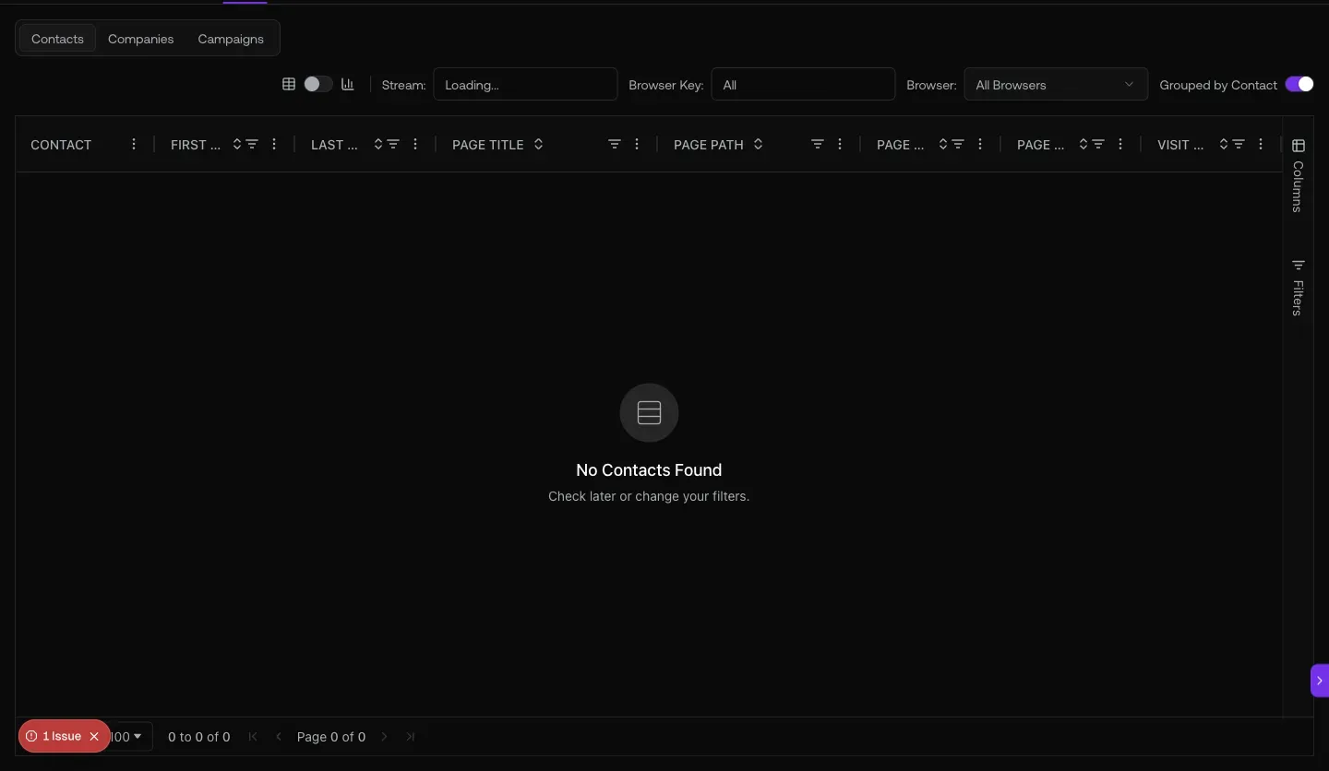Screen dimensions: 1329x771
Task: Click the table view grid icon
Action: (x=289, y=84)
